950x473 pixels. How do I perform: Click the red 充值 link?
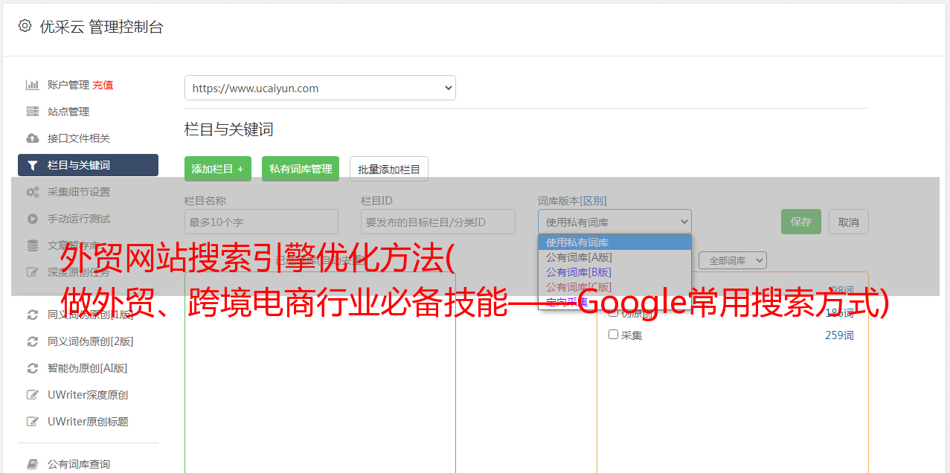coord(103,85)
